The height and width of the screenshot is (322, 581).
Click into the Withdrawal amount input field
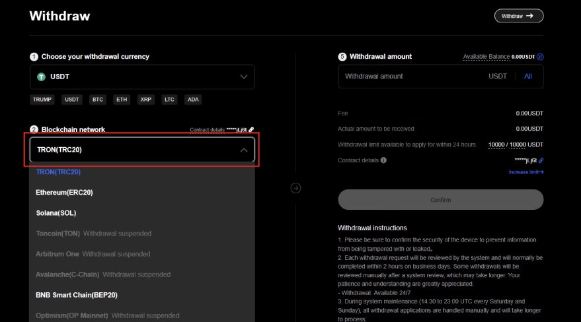(x=410, y=77)
